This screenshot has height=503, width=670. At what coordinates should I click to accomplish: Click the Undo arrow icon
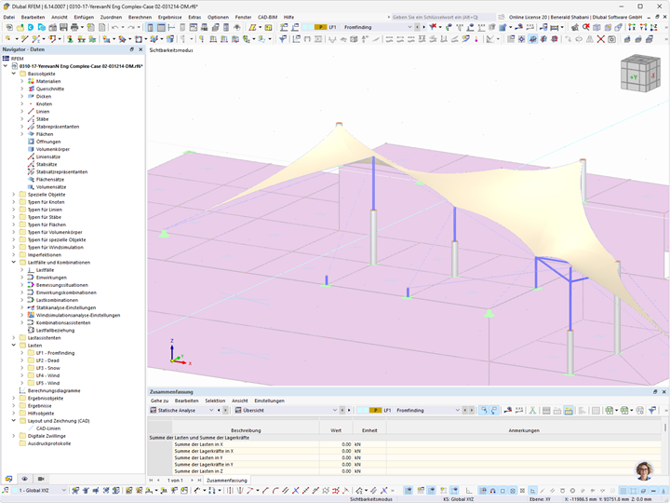pyautogui.click(x=114, y=27)
